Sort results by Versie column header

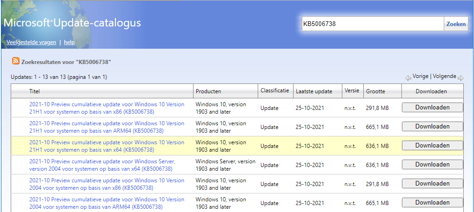[352, 90]
